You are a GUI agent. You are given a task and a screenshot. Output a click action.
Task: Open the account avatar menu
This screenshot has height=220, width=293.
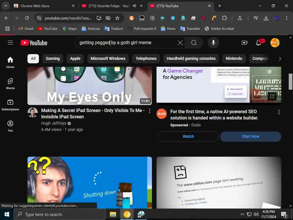click(x=275, y=43)
